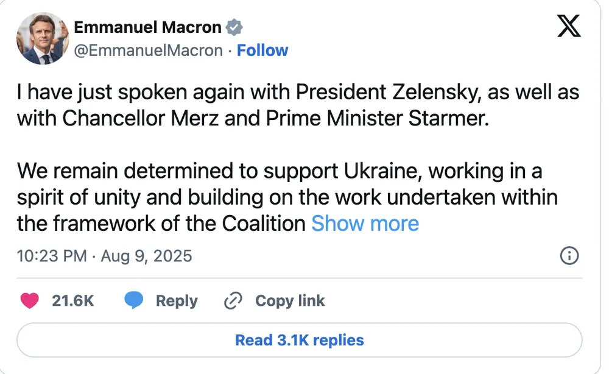This screenshot has height=374, width=609.
Task: Open Read 3.1K replies
Action: pyautogui.click(x=298, y=341)
